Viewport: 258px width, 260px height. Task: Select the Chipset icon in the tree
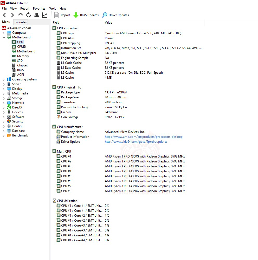(14, 65)
